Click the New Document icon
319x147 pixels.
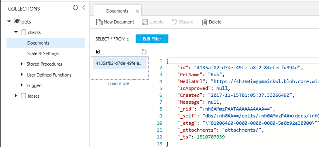click(99, 22)
